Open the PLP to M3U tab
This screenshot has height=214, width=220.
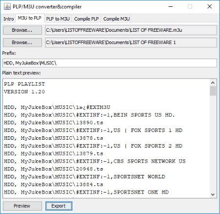coord(58,19)
